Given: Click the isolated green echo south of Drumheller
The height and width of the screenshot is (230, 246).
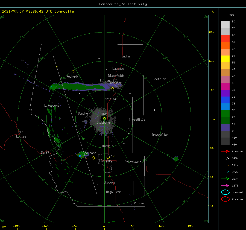Looking at the screenshot, I should point(176,159).
